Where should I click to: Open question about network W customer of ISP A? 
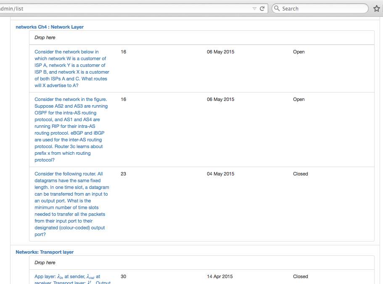coord(72,69)
